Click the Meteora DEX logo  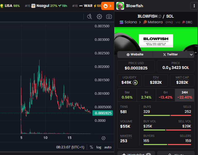145,22
